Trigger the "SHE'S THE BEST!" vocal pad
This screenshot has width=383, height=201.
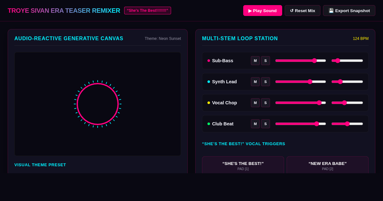point(243,165)
